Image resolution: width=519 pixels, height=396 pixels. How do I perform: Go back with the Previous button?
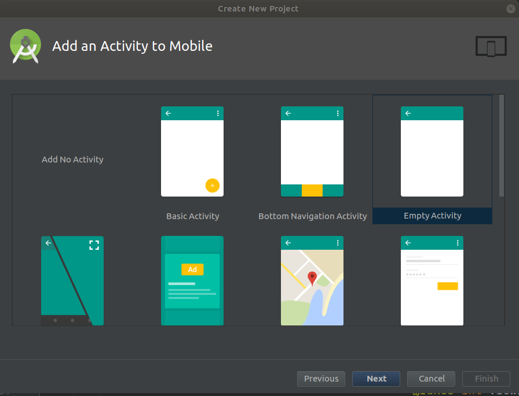[321, 379]
